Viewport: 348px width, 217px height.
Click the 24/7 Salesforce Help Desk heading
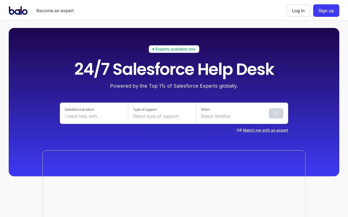coord(174,69)
